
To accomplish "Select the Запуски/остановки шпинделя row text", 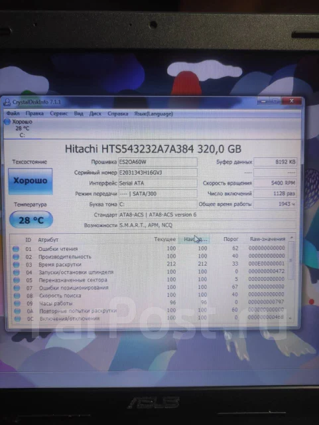I will coord(76,272).
